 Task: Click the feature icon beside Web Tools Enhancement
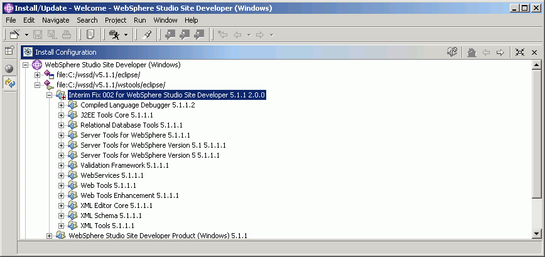73,195
